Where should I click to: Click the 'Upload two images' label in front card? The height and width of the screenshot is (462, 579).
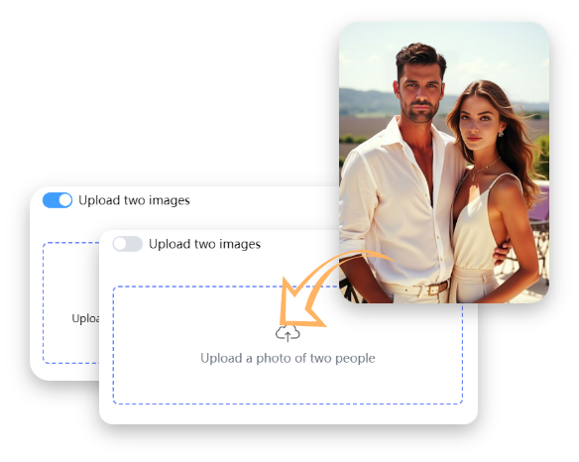(x=204, y=244)
